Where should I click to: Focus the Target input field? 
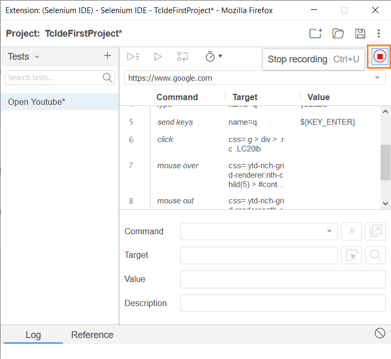(259, 255)
